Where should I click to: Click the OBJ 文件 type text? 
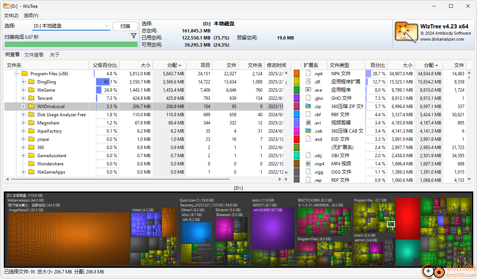[x=340, y=156]
